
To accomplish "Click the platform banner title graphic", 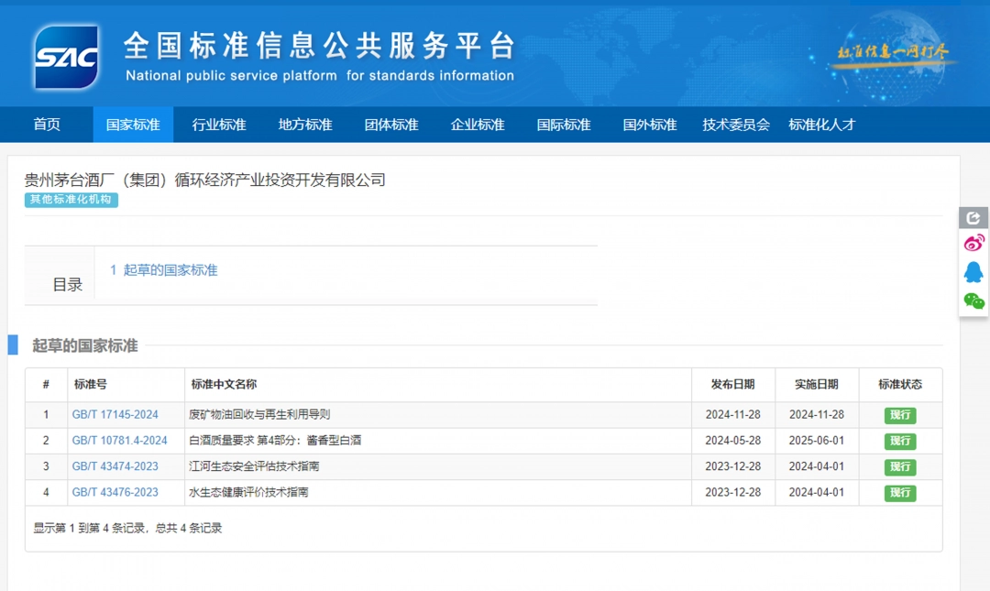I will 316,53.
